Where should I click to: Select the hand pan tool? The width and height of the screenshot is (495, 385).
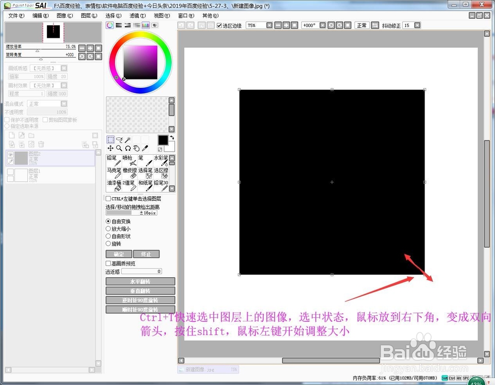136,148
